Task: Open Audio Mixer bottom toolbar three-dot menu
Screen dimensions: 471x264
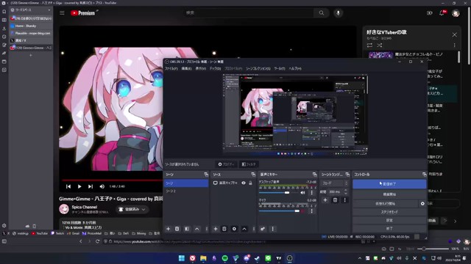Action: point(272,229)
